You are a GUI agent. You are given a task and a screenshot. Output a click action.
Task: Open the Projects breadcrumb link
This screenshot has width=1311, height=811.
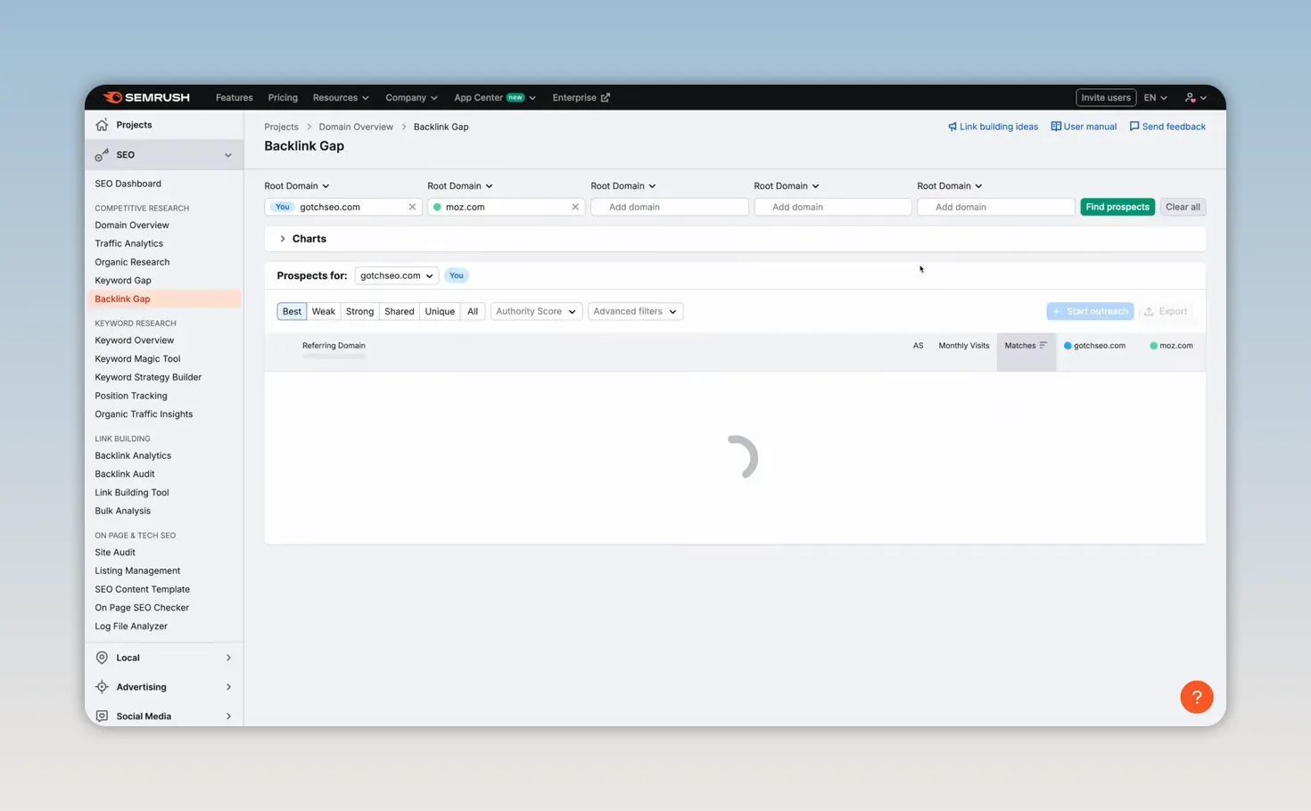pyautogui.click(x=281, y=127)
